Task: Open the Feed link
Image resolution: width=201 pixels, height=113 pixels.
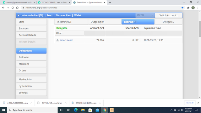Action: tap(50, 15)
